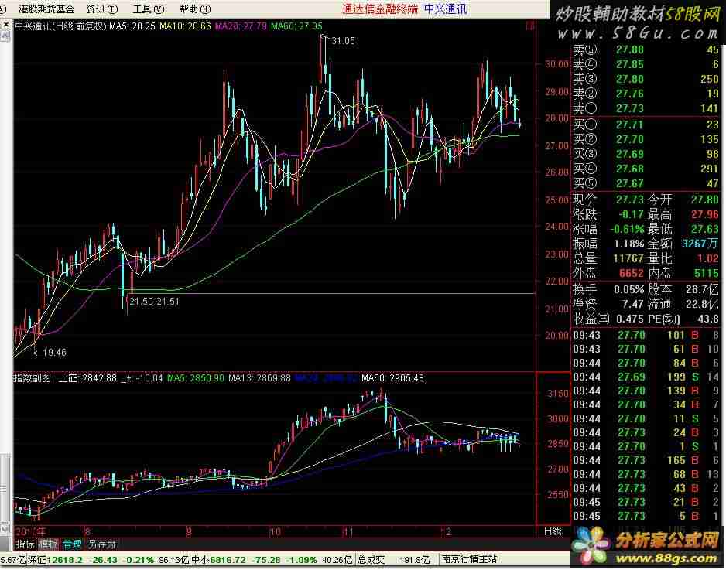The width and height of the screenshot is (726, 570).
Task: Click the 通达信金融终端 title label
Action: tap(380, 9)
